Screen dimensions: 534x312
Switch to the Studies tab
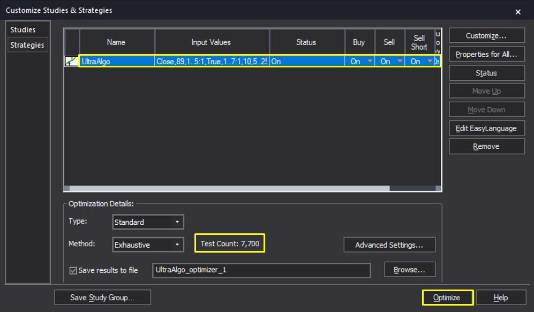tap(23, 29)
